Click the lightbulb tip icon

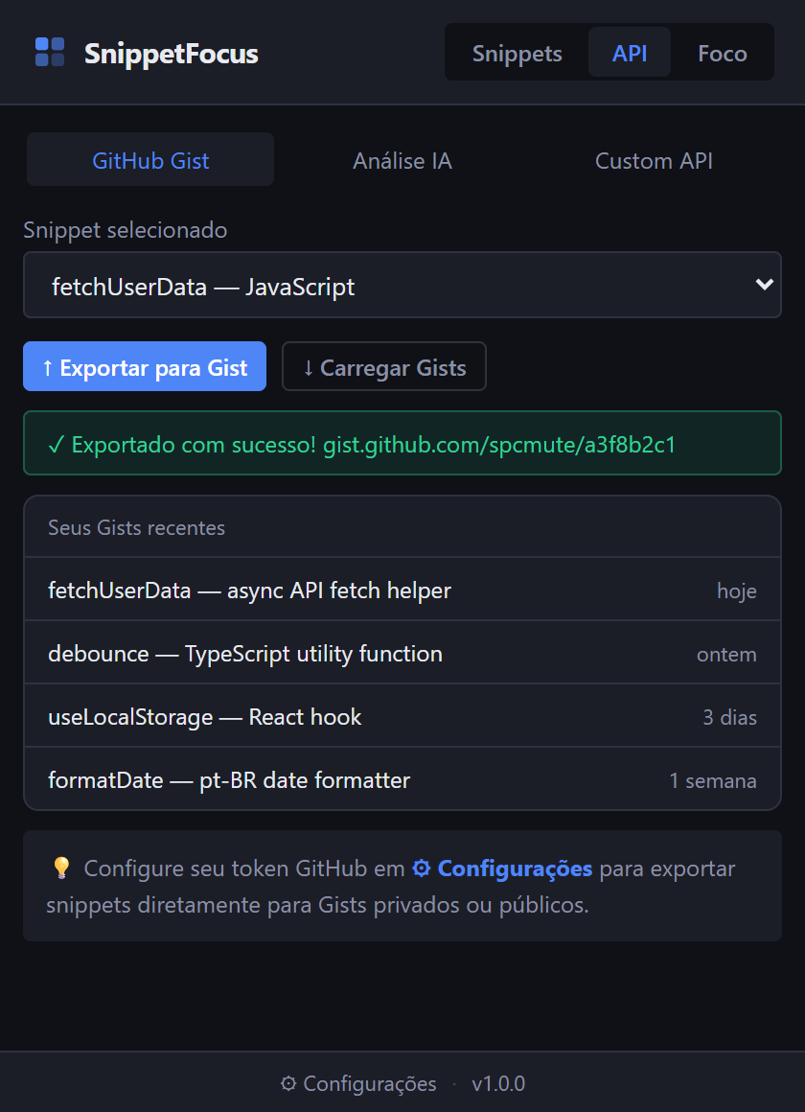(x=61, y=869)
